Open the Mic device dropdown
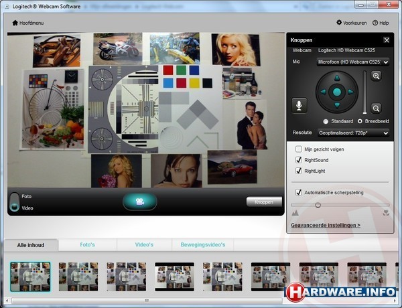This screenshot has width=402, height=308. pyautogui.click(x=353, y=62)
